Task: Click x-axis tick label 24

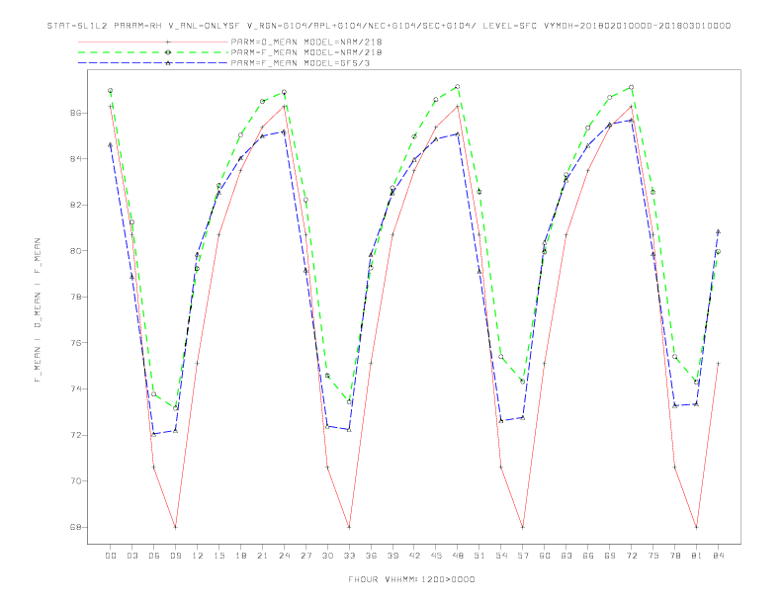Action: click(x=284, y=556)
